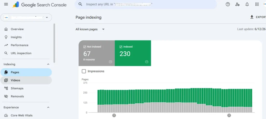Open URL inspection
Viewport: 266px width, 119px height.
[26, 53]
